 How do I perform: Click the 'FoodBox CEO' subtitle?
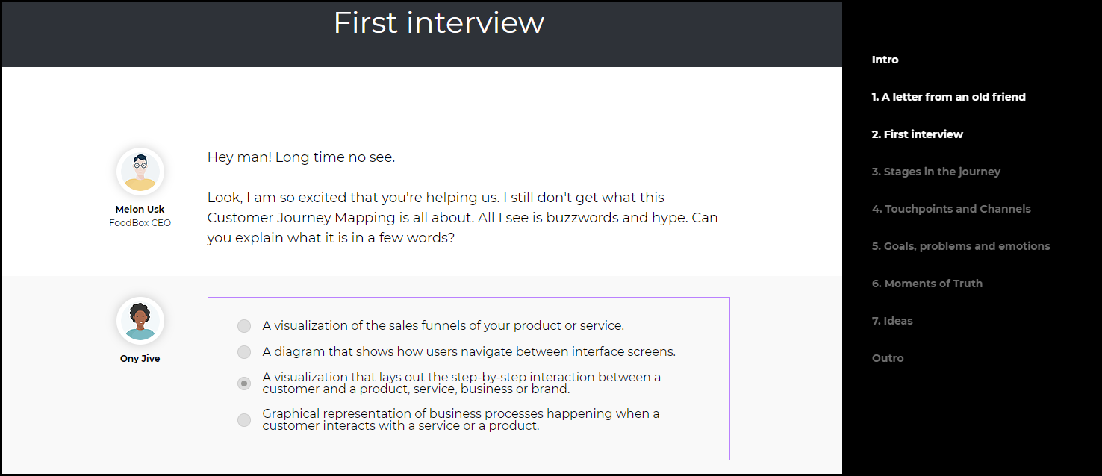coord(140,223)
